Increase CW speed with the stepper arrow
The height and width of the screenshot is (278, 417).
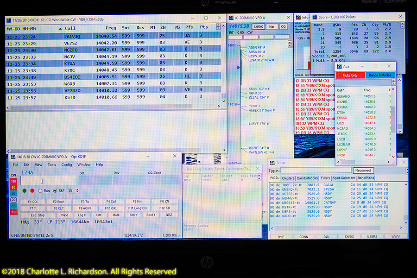[x=77, y=189]
